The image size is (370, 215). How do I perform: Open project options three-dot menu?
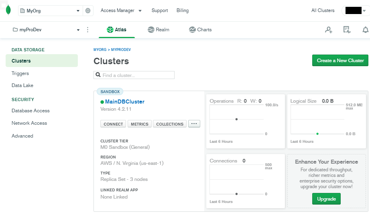[87, 30]
